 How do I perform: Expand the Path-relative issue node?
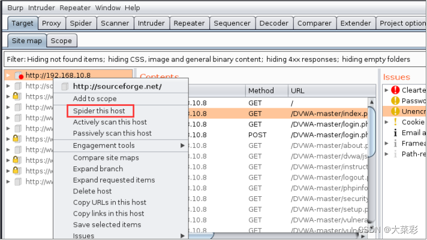point(386,154)
